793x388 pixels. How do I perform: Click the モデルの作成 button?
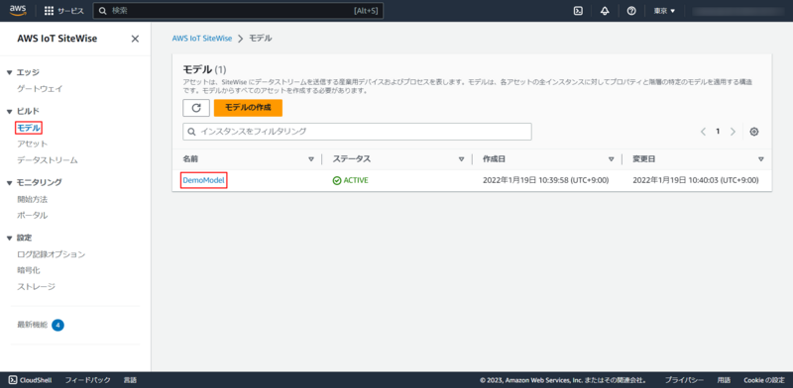point(248,108)
